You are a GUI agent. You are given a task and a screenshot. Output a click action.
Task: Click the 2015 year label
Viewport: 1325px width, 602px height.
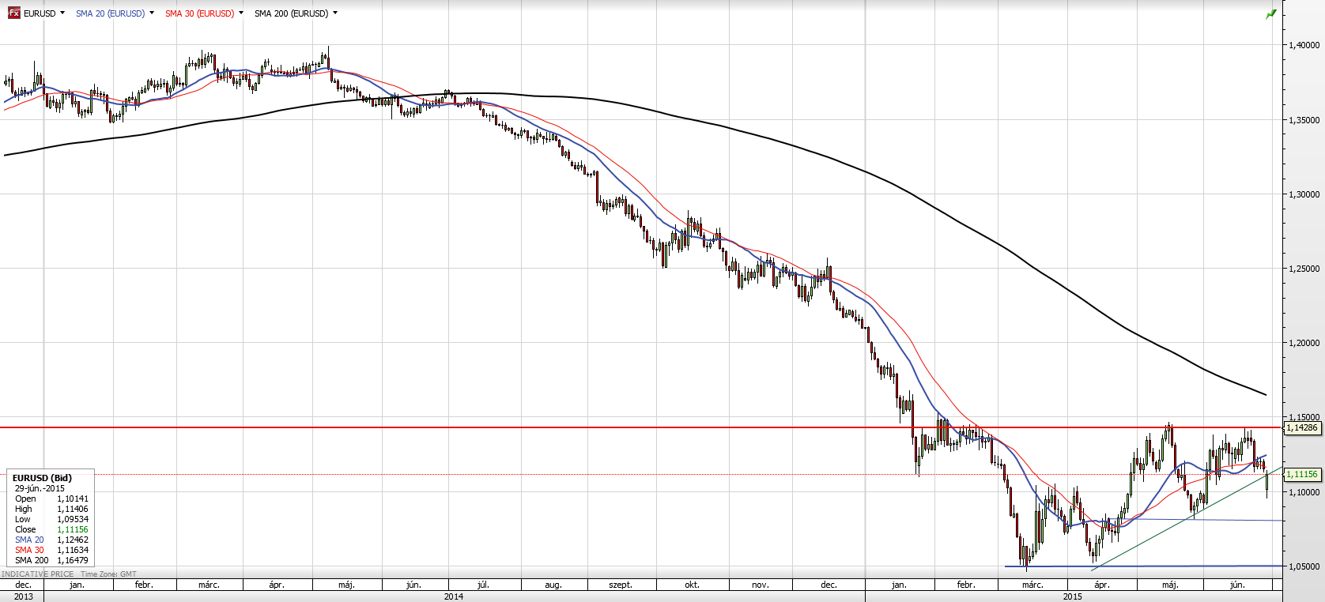tap(1073, 596)
